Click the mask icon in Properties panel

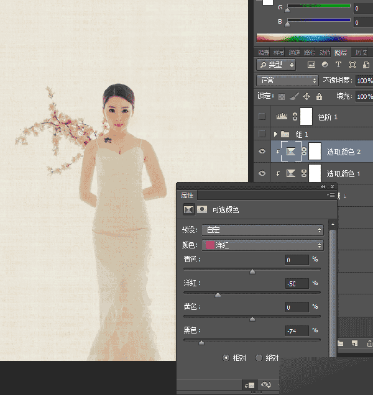[x=202, y=209]
